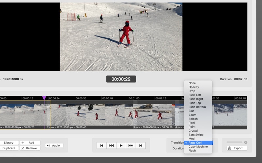Image resolution: width=262 pixels, height=163 pixels.
Task: Click the fast-forward playback button
Action: (x=131, y=145)
